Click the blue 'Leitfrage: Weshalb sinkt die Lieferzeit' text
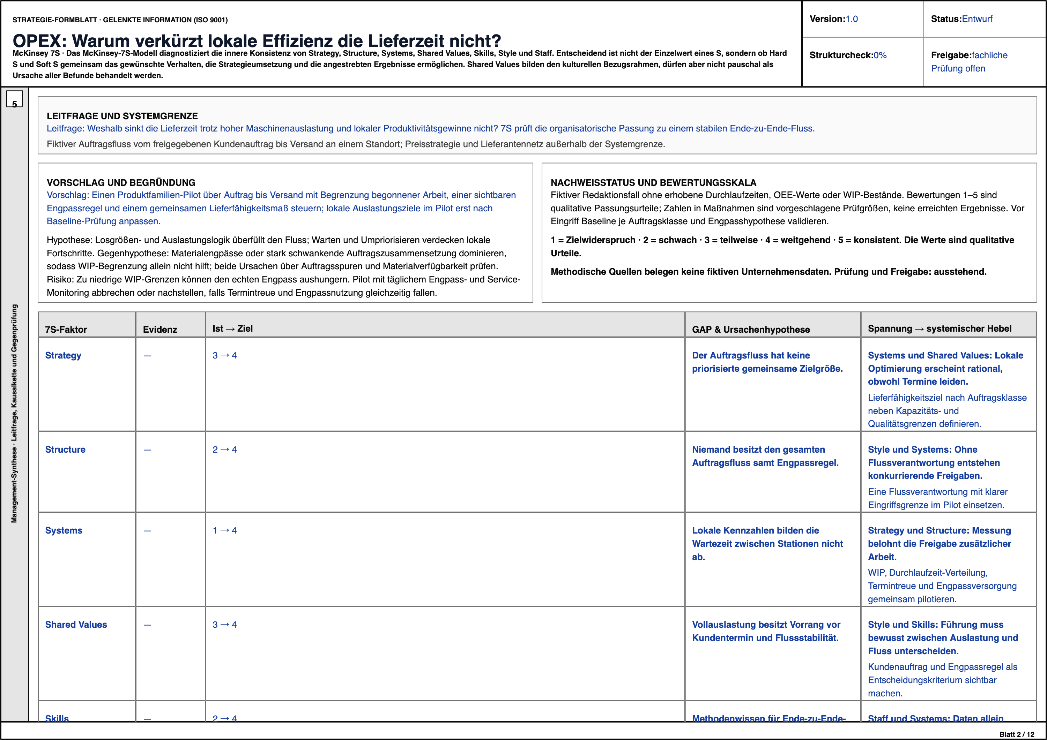Viewport: 1047px width, 740px height. [430, 128]
